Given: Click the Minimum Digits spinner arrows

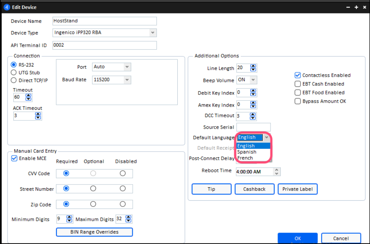Looking at the screenshot, I should coord(69,219).
